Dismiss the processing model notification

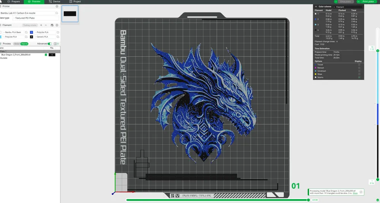(361, 192)
